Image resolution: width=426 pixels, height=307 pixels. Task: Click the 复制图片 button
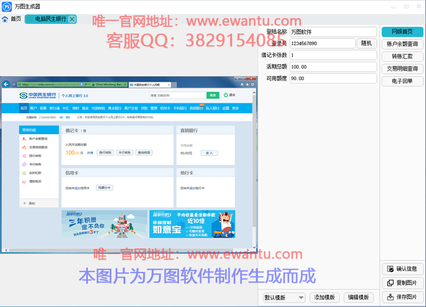tap(403, 283)
